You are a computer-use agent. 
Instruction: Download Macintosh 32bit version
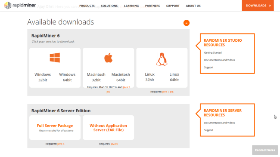pos(96,77)
